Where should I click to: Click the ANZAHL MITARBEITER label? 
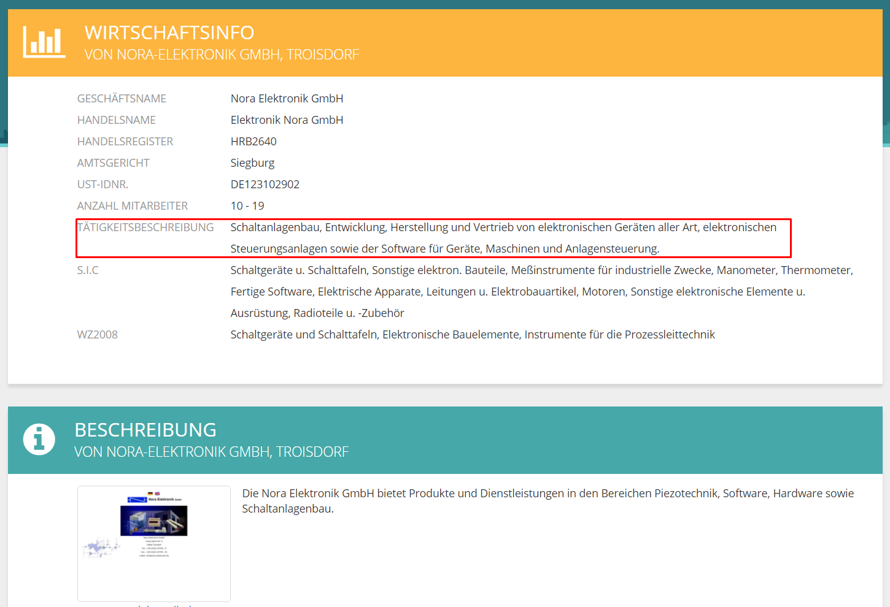(x=133, y=206)
